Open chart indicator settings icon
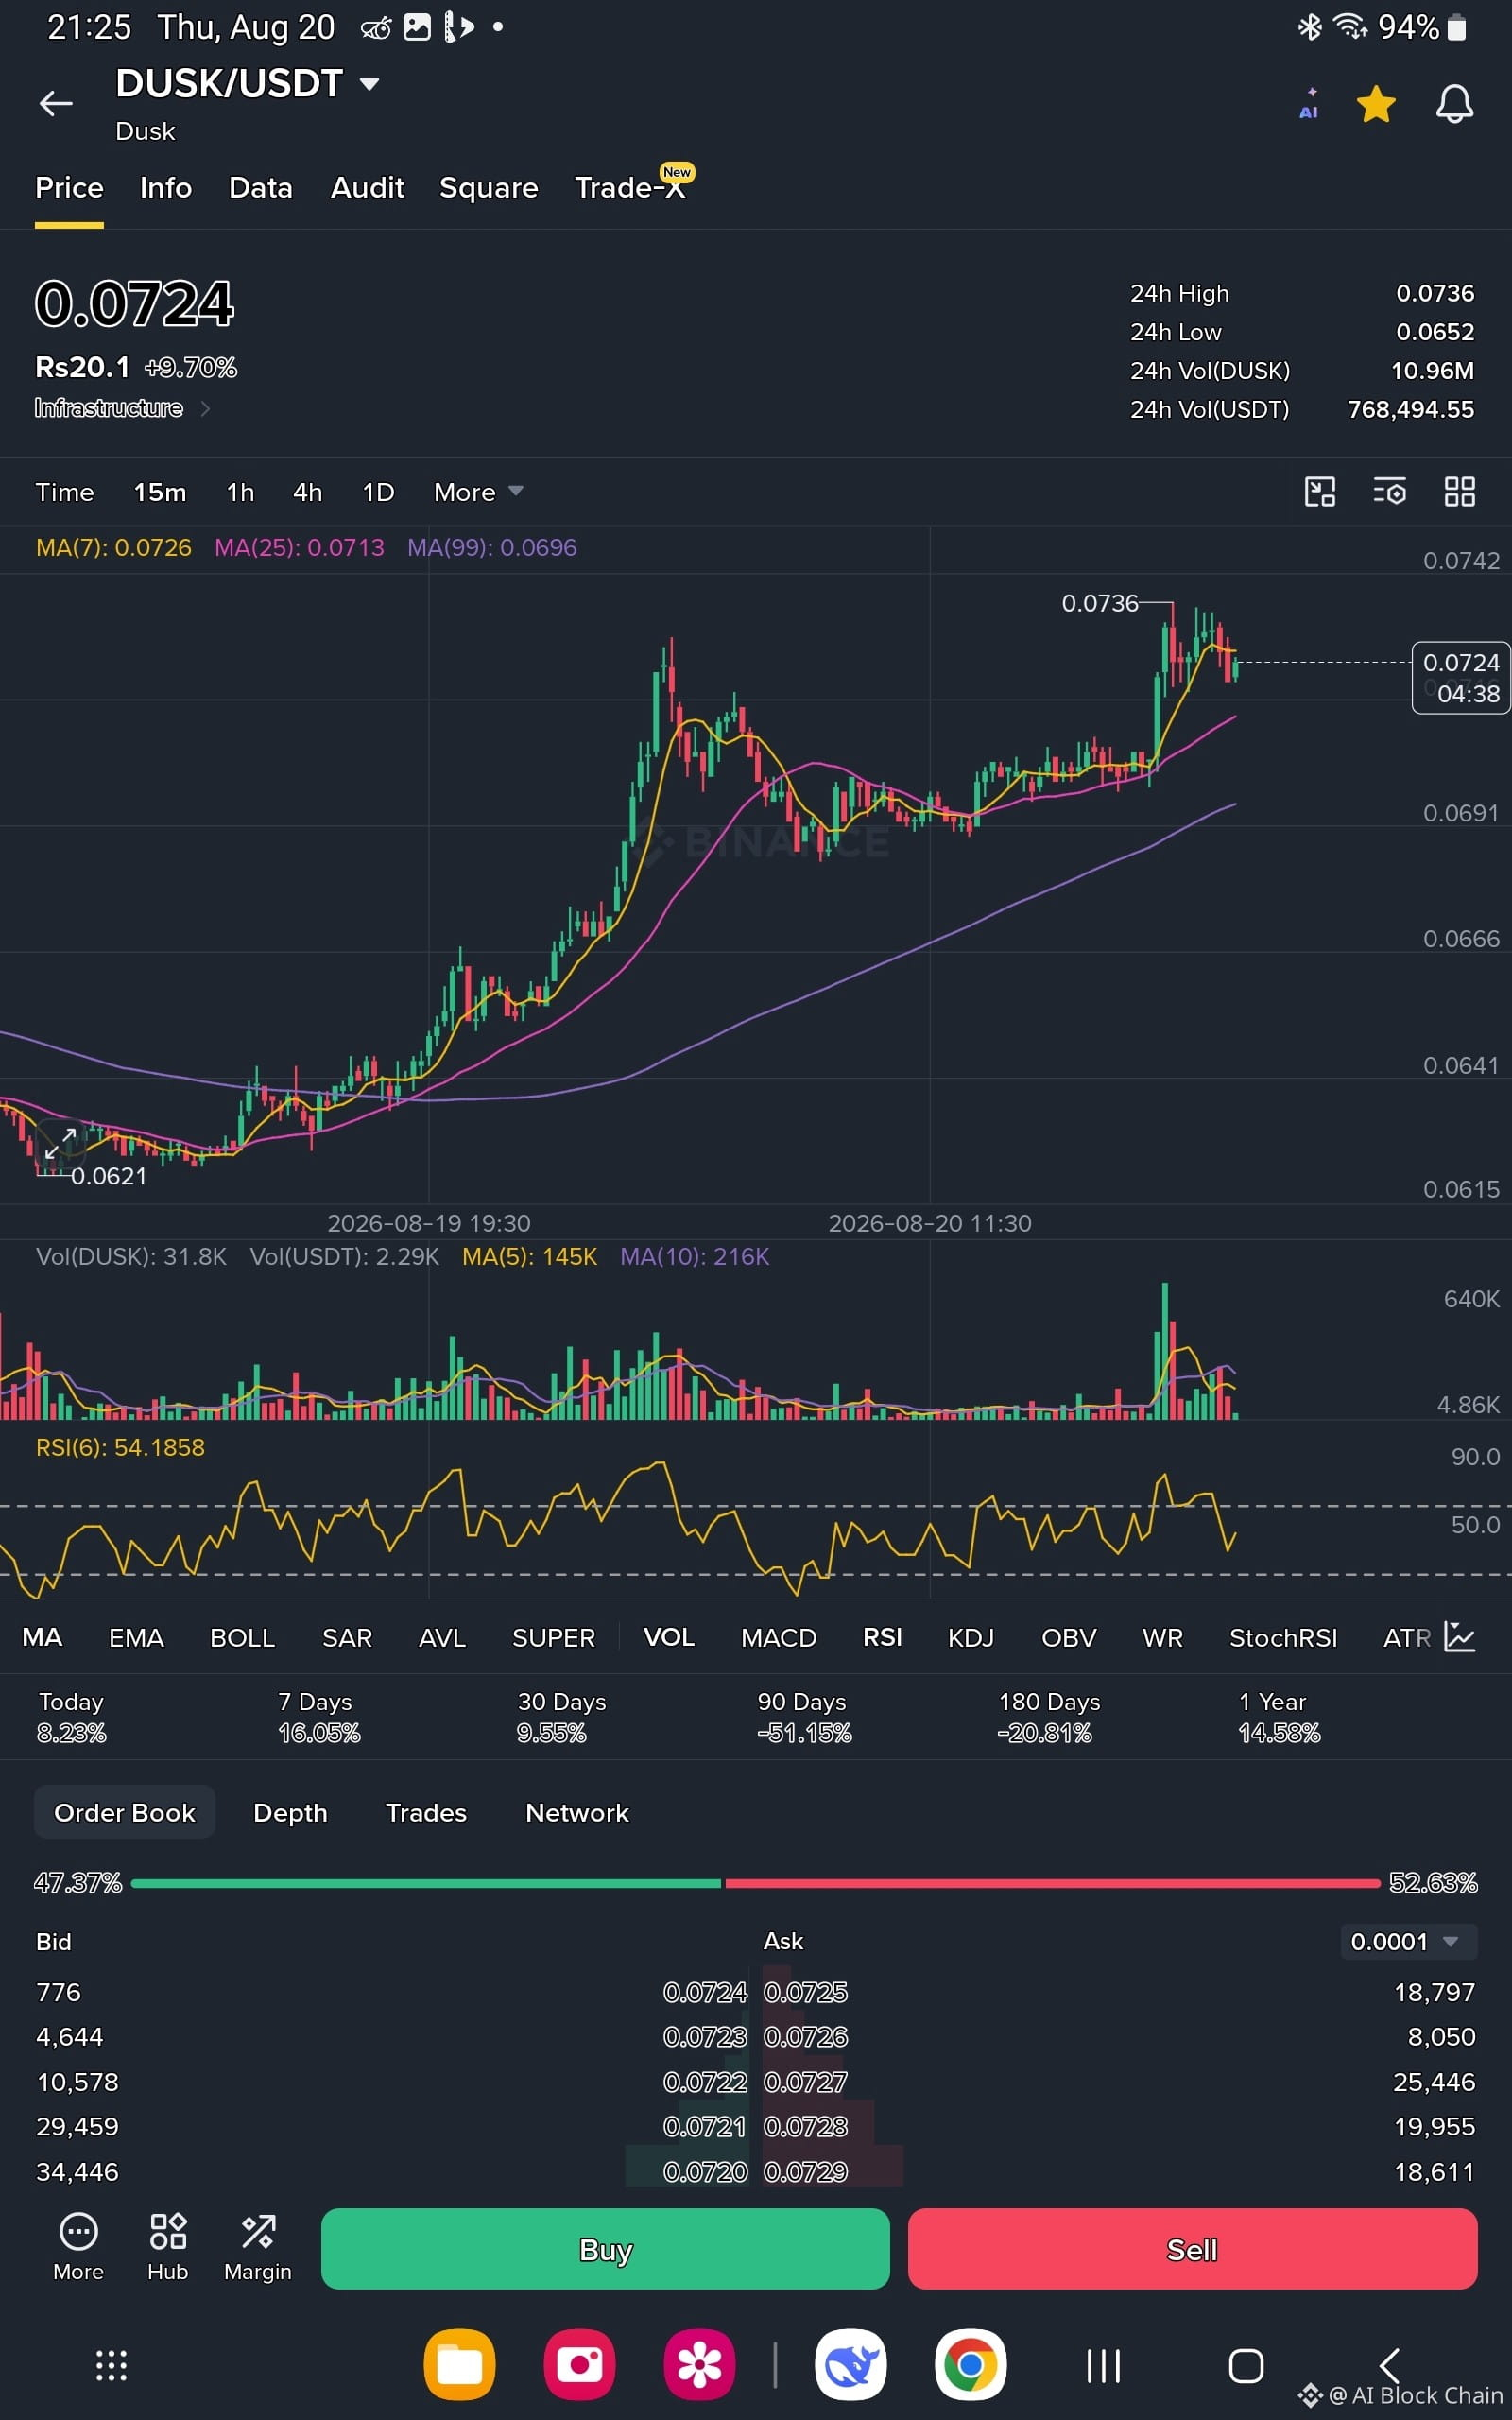Image resolution: width=1512 pixels, height=2420 pixels. click(1390, 492)
